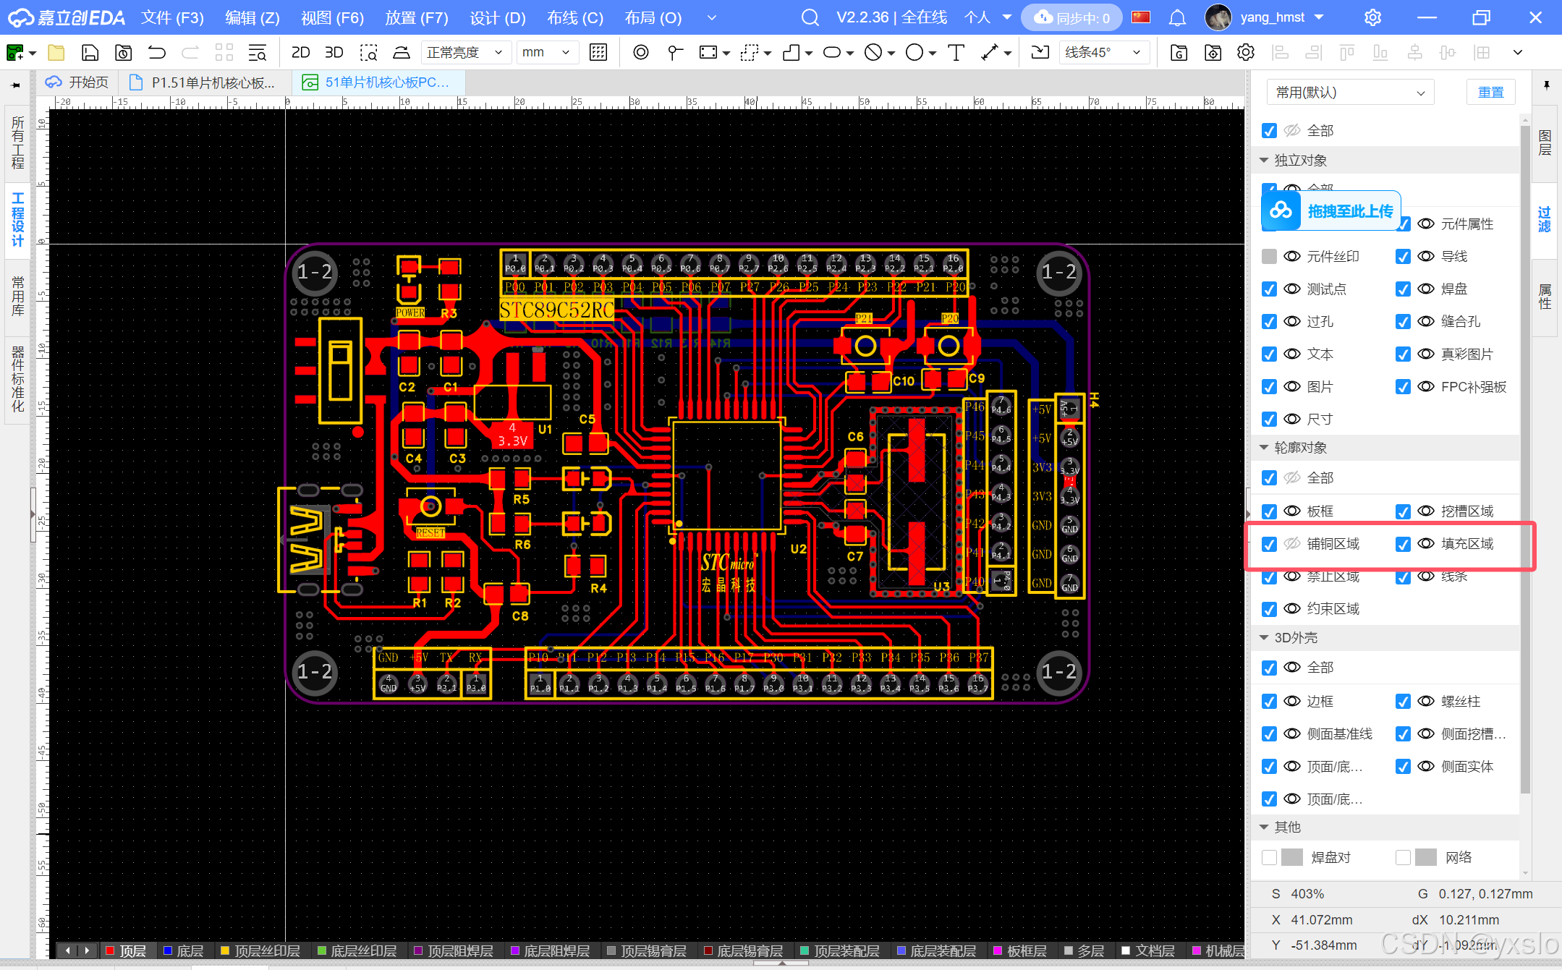Click the 重置 reset button
Image resolution: width=1562 pixels, height=970 pixels.
pos(1490,93)
